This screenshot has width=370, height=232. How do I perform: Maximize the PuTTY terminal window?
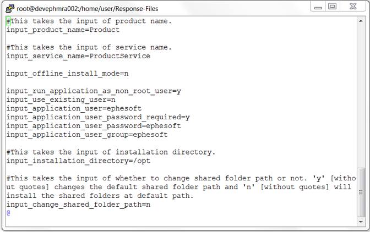332,7
